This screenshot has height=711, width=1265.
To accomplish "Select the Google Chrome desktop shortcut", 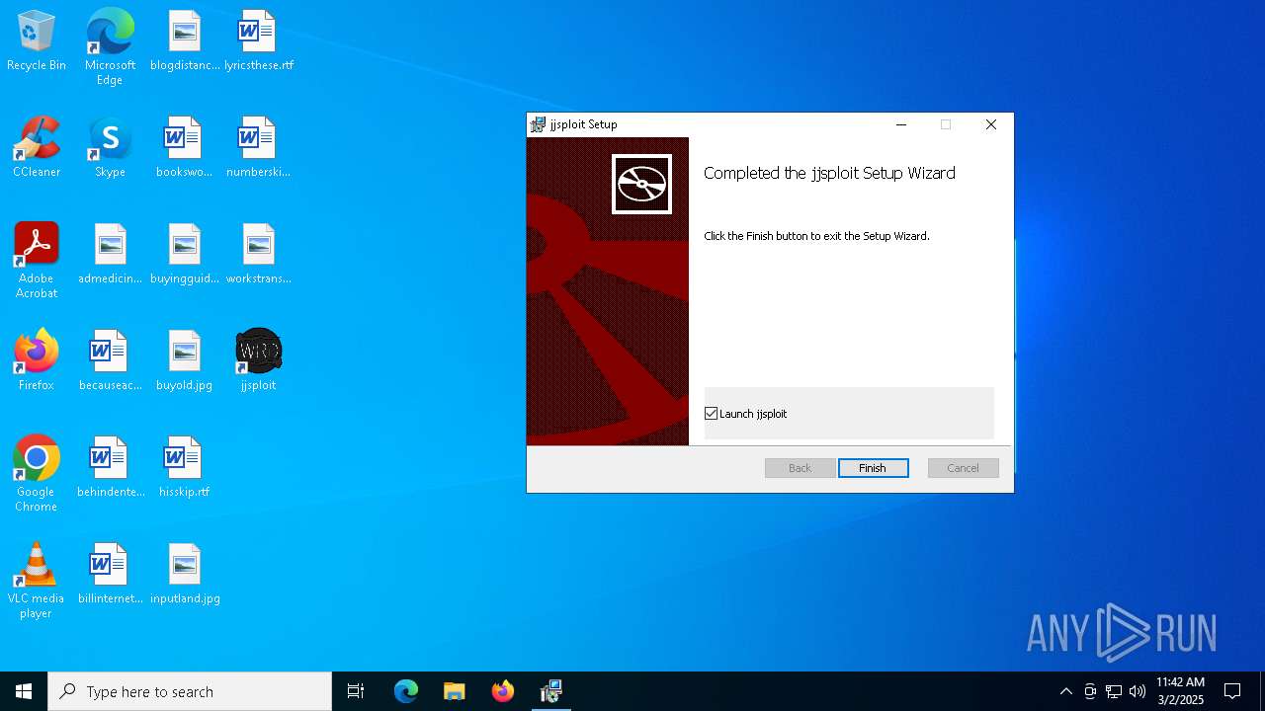I will pyautogui.click(x=37, y=474).
